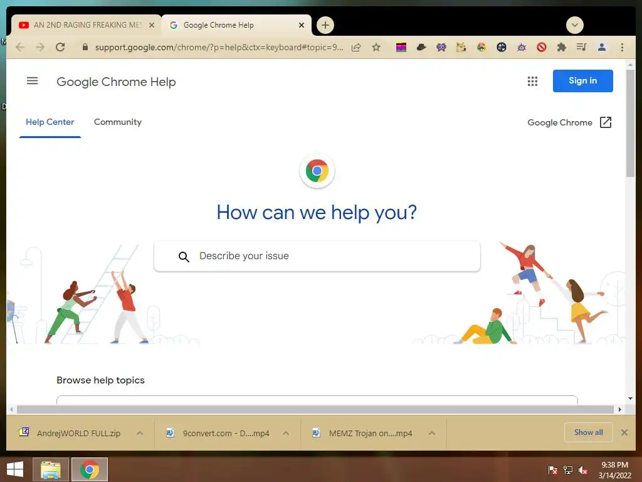Open the Extensions puzzle piece menu
Image resolution: width=642 pixels, height=482 pixels.
pos(562,47)
